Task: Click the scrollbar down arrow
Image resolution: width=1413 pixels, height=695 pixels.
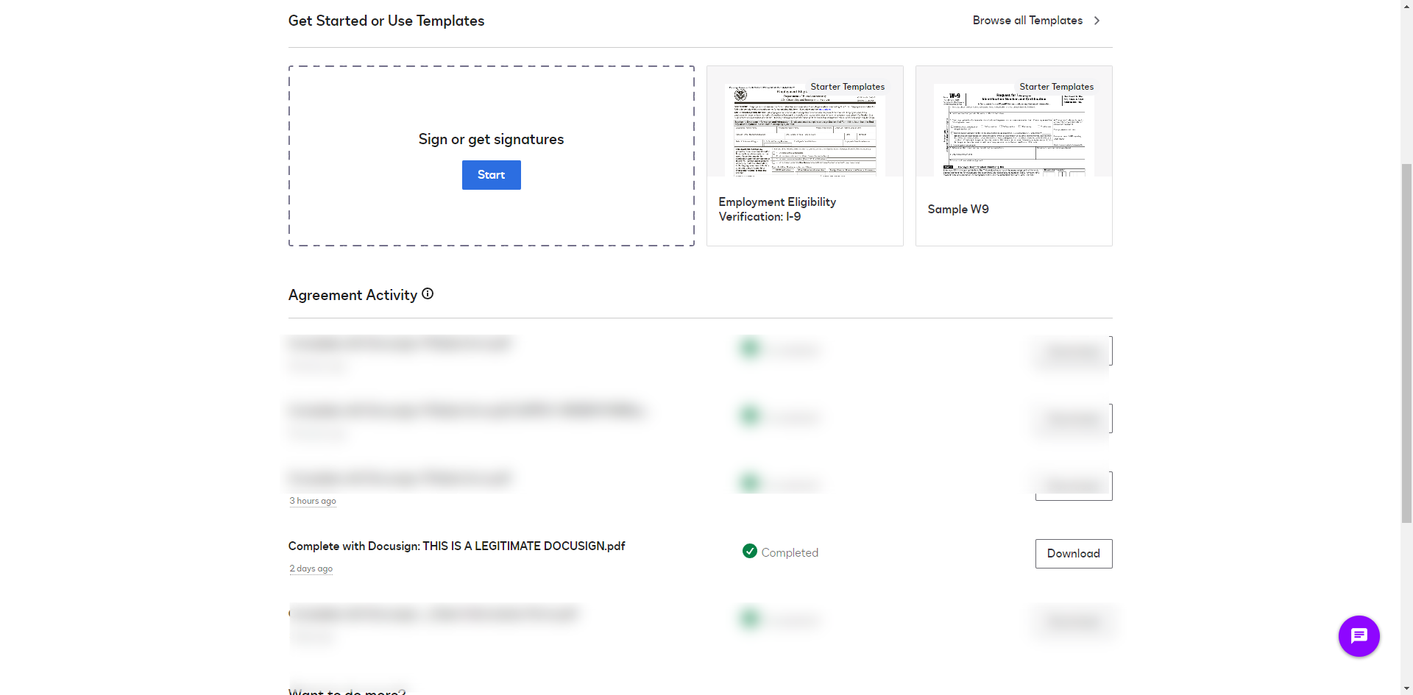Action: [x=1406, y=689]
